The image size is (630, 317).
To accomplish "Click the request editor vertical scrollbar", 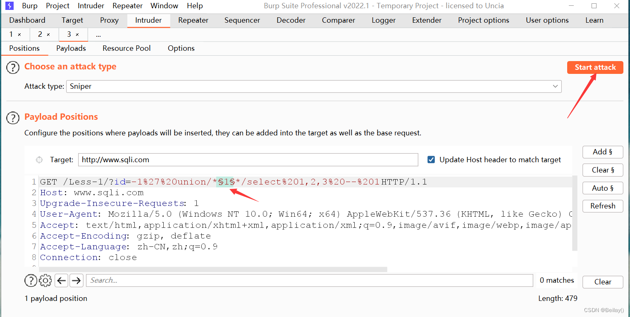I will pos(575,213).
